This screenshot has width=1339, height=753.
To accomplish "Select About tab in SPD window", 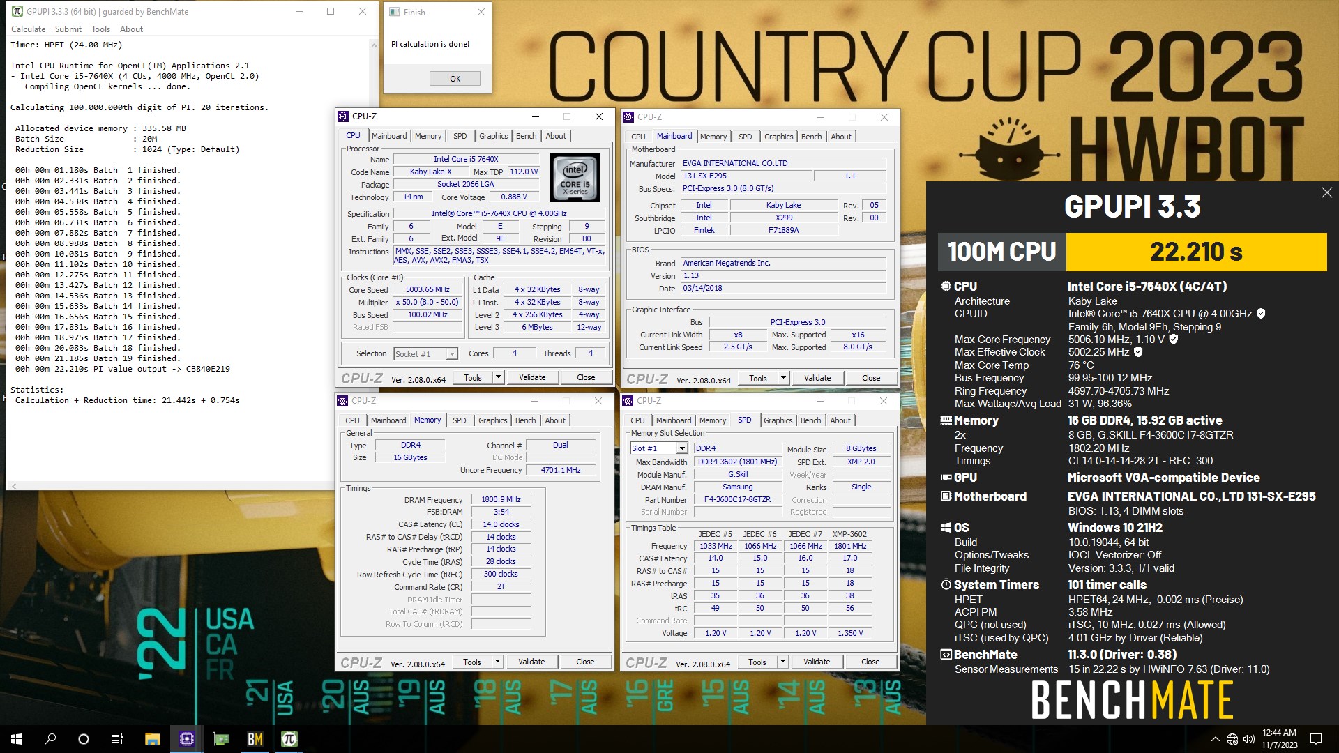I will pyautogui.click(x=840, y=420).
